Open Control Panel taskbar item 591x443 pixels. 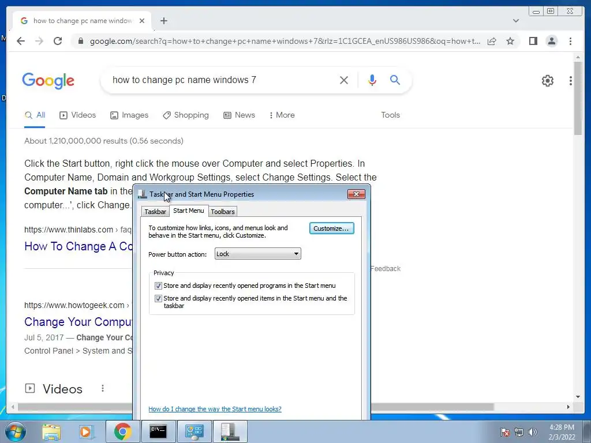pos(194,431)
